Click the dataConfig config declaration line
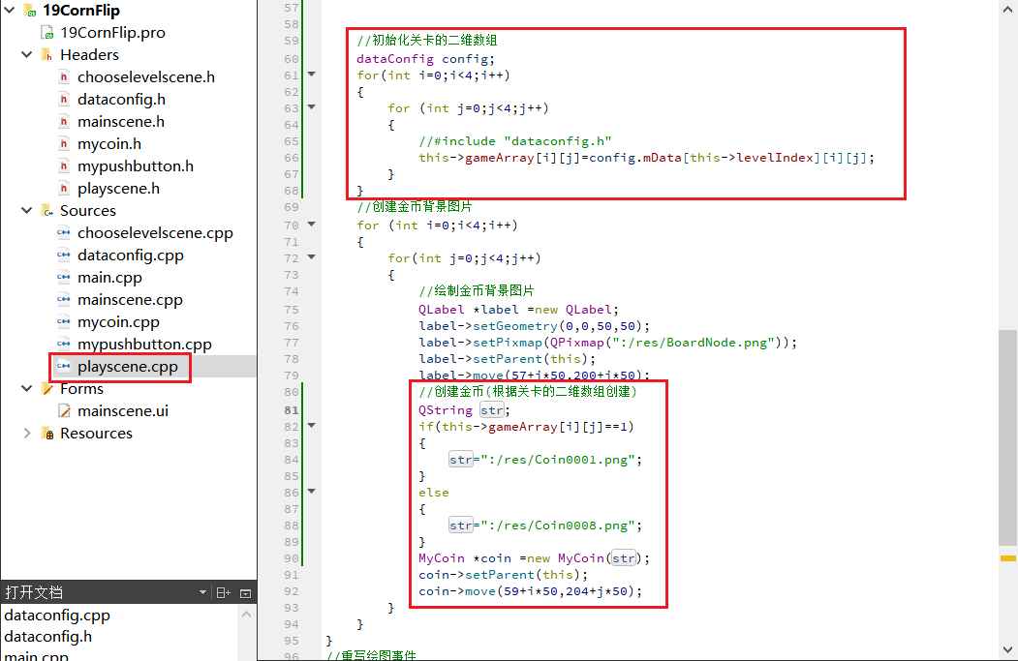Image resolution: width=1018 pixels, height=661 pixels. pyautogui.click(x=425, y=59)
